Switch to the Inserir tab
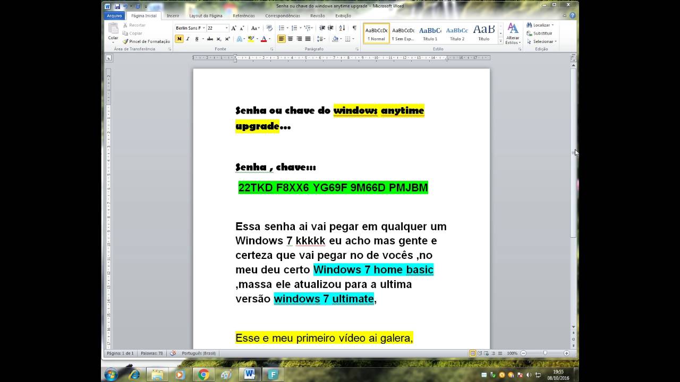The image size is (680, 382). 173,16
